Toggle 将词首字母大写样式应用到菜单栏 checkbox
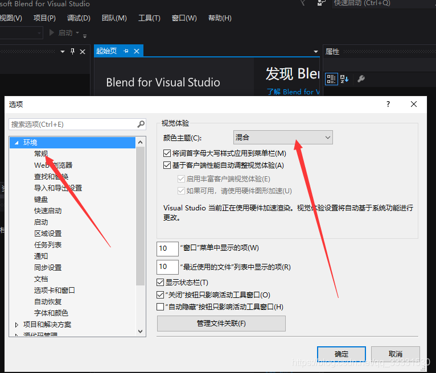The width and height of the screenshot is (436, 373). coord(167,154)
